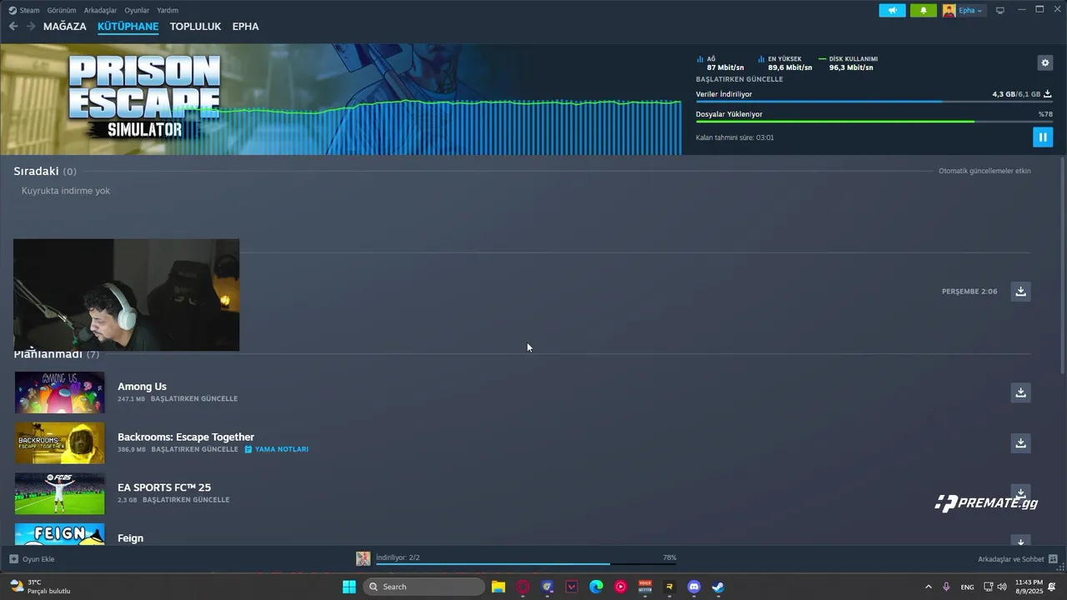
Task: Open the Görünüm menu
Action: [62, 11]
